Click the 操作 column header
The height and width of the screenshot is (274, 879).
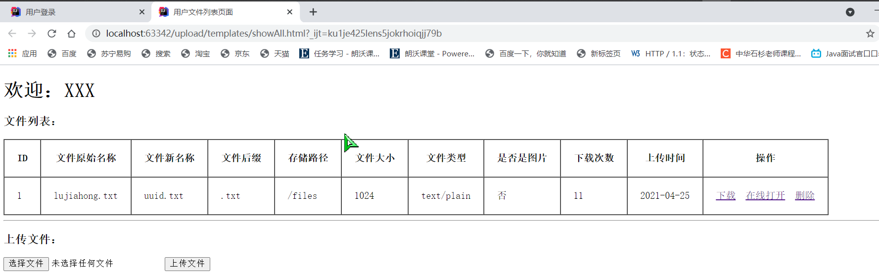tap(765, 158)
